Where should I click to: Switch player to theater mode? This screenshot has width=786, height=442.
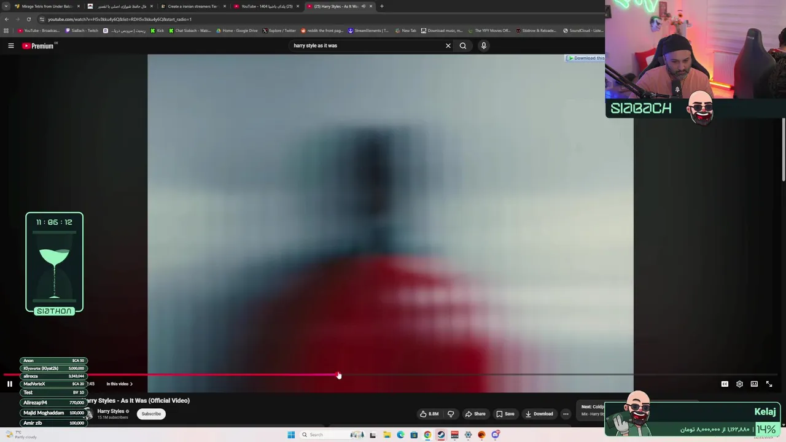[x=754, y=384]
